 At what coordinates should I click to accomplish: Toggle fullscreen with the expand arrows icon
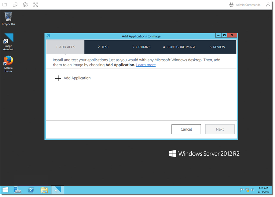pyautogui.click(x=36, y=5)
